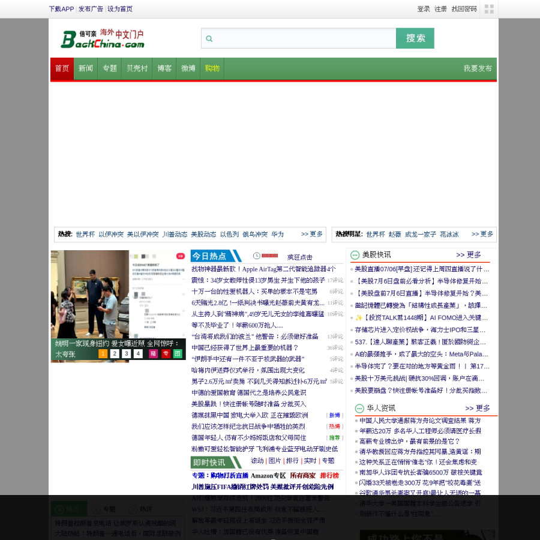The height and width of the screenshot is (540, 540).
Task: Open the 首页 navigation tab
Action: (x=62, y=68)
